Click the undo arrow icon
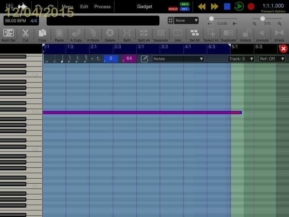The width and height of the screenshot is (289, 217). [38, 7]
